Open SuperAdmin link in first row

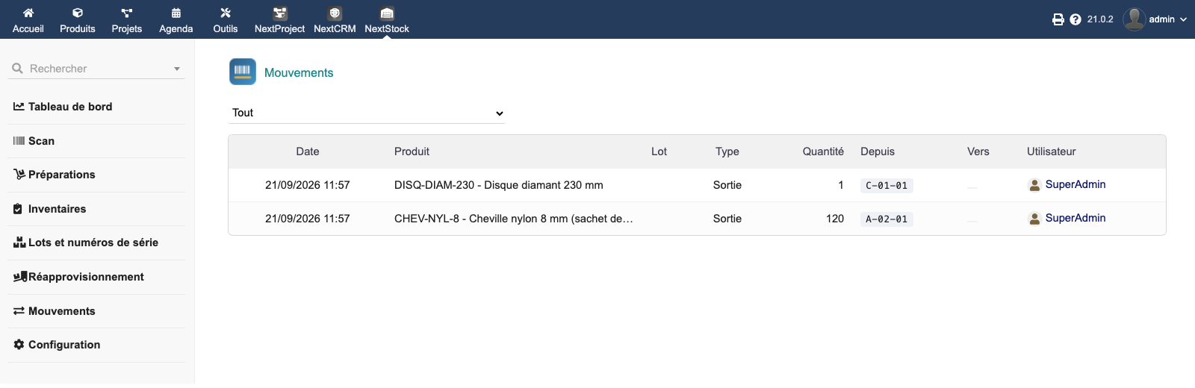point(1075,184)
